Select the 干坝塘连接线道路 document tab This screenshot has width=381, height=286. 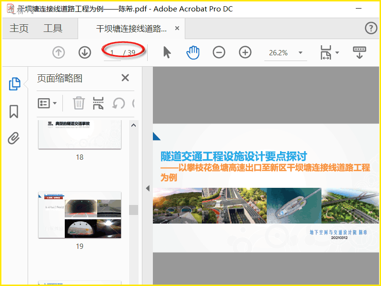[131, 29]
